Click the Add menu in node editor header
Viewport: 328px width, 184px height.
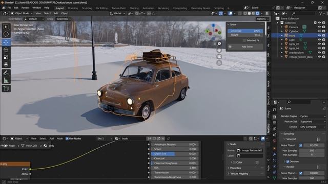pyautogui.click(x=51, y=139)
